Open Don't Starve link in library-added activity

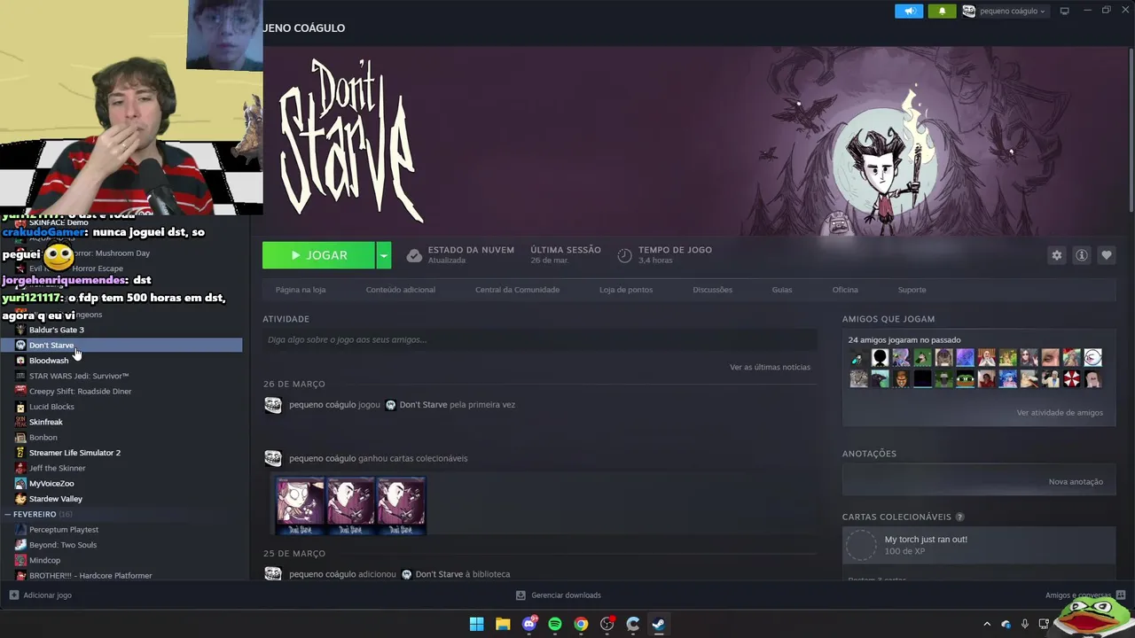click(439, 574)
